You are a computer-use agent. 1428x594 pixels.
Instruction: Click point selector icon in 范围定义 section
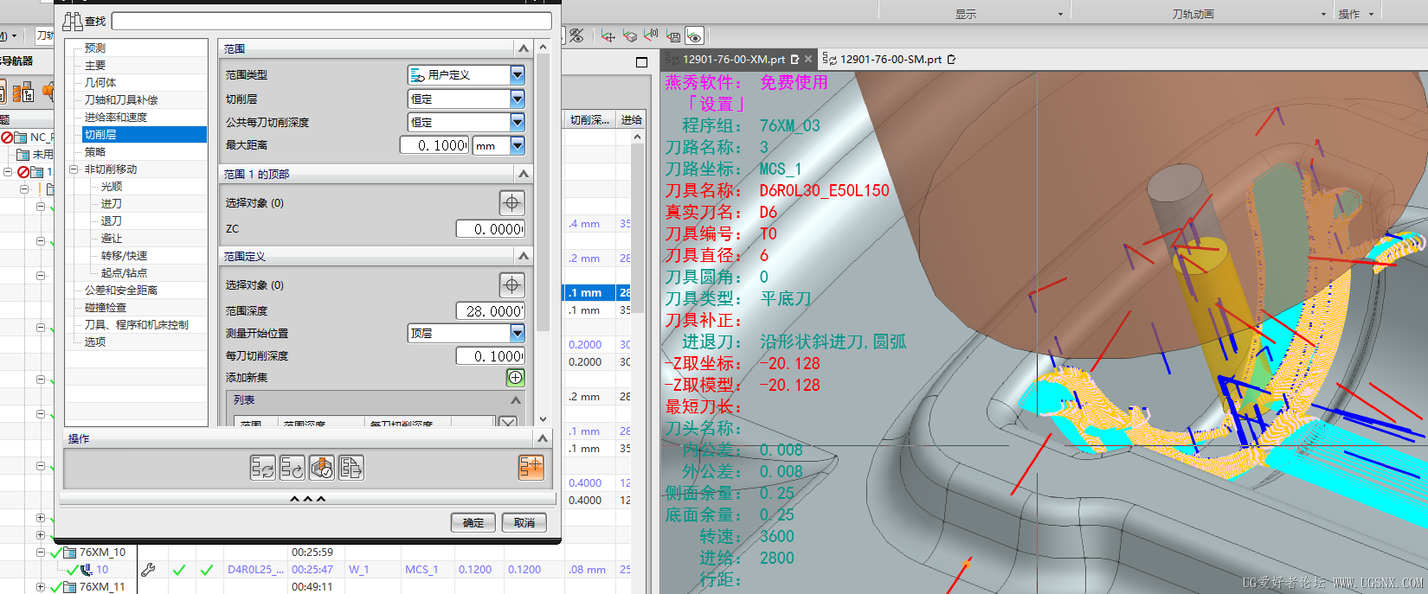point(511,285)
